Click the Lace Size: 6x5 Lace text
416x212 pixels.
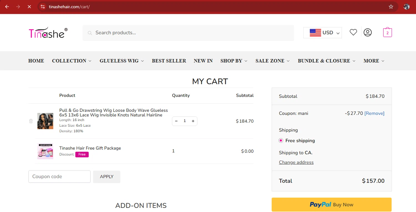[75, 126]
